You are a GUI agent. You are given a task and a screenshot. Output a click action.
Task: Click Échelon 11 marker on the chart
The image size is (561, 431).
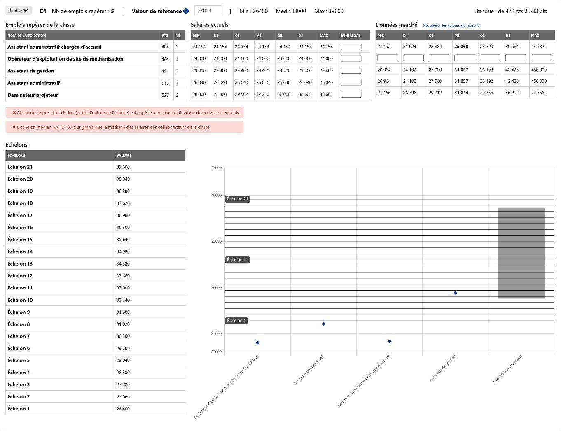[x=238, y=260]
